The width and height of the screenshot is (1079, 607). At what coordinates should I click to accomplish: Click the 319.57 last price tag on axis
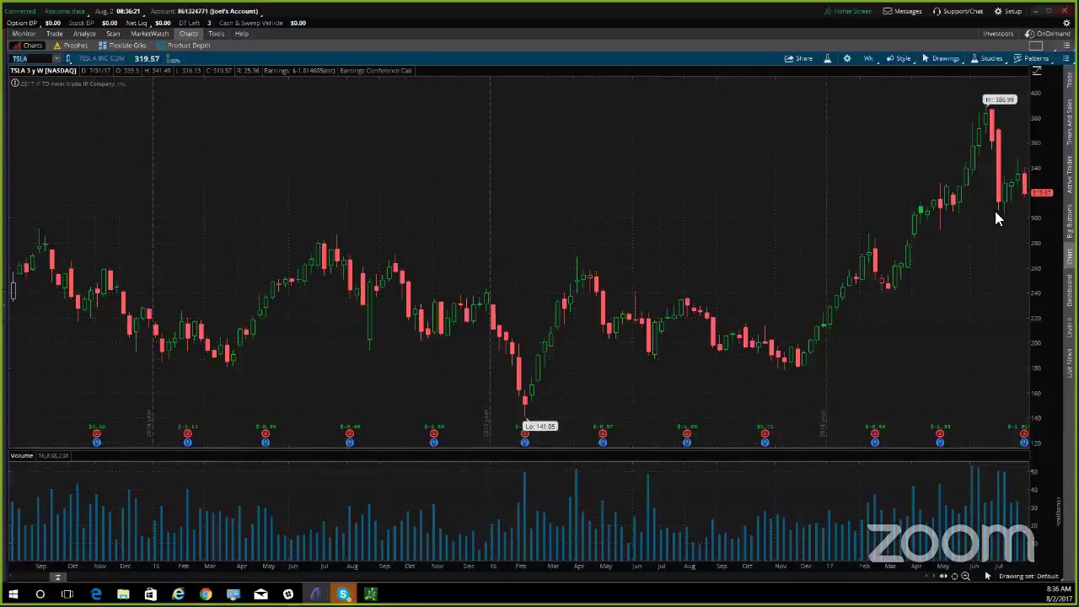pyautogui.click(x=1042, y=193)
